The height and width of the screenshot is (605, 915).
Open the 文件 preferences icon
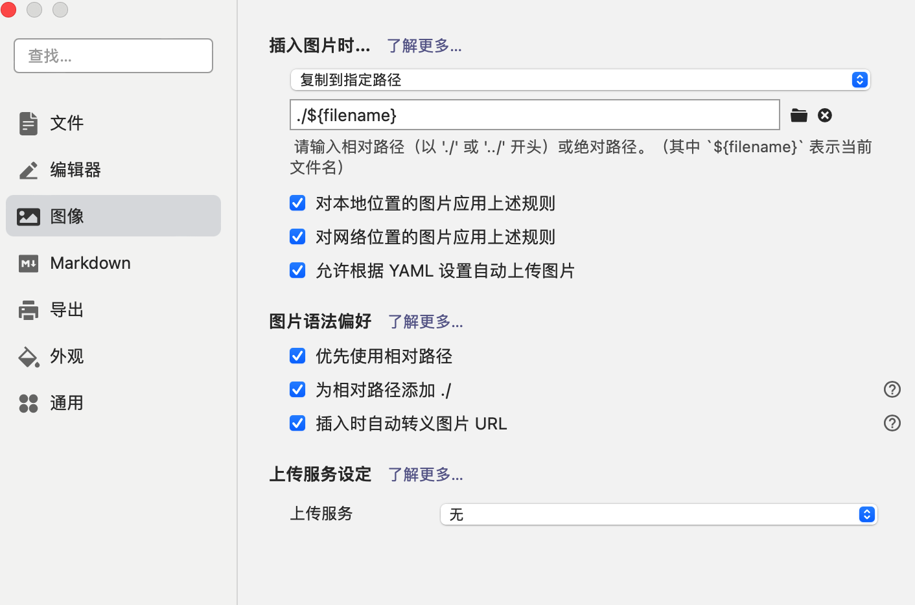click(x=29, y=123)
